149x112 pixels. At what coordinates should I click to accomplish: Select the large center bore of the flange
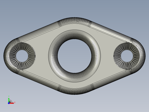click(74, 56)
